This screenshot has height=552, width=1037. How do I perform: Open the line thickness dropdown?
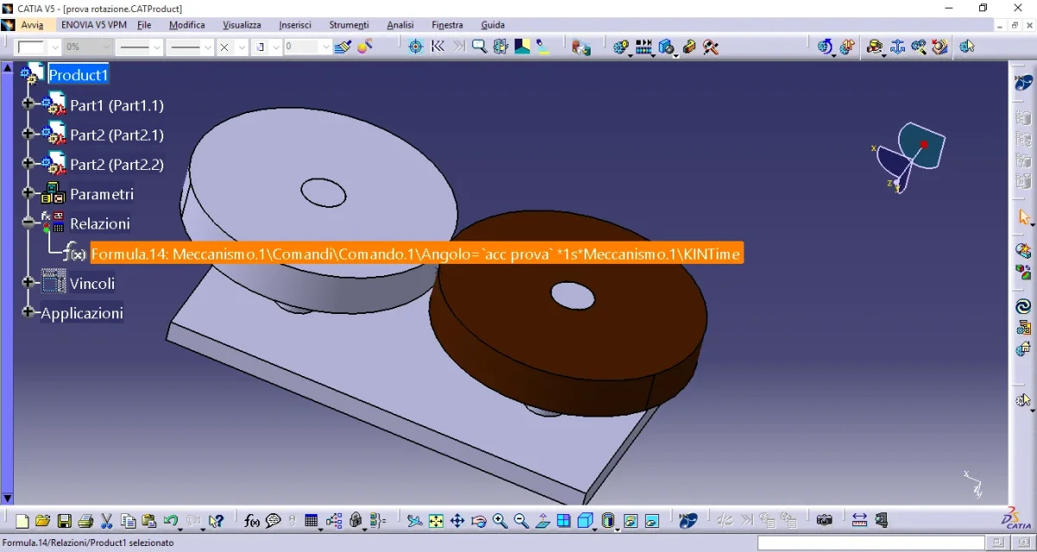point(157,47)
